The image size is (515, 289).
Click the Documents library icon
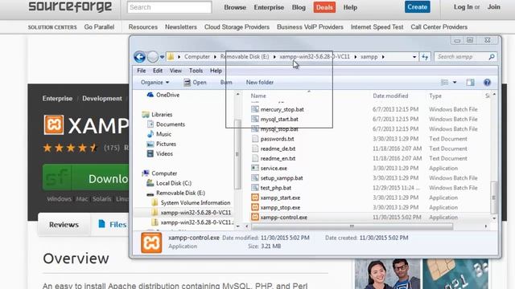[x=150, y=124]
